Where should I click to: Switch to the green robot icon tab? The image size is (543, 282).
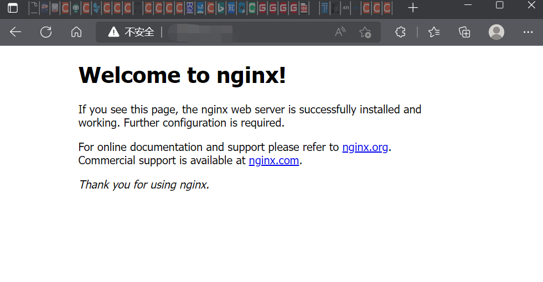tap(75, 8)
